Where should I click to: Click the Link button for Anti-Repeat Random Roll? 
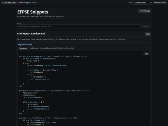click(x=148, y=34)
